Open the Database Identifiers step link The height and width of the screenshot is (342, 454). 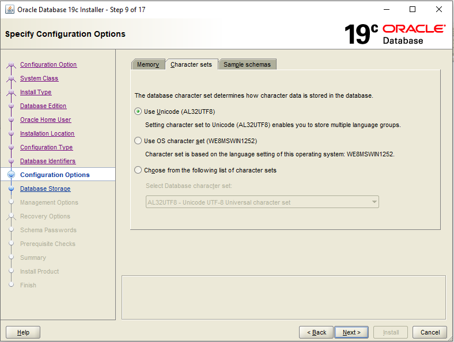pyautogui.click(x=48, y=161)
